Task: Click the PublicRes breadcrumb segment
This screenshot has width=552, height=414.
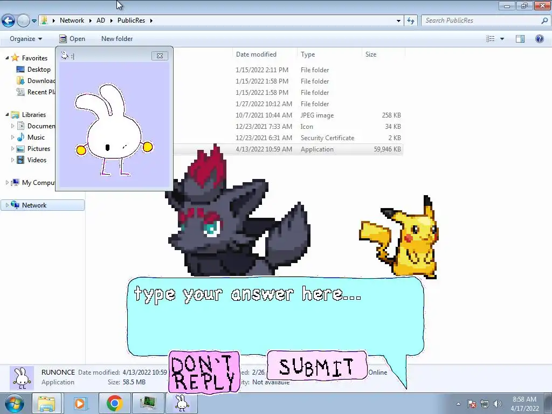Action: [132, 20]
